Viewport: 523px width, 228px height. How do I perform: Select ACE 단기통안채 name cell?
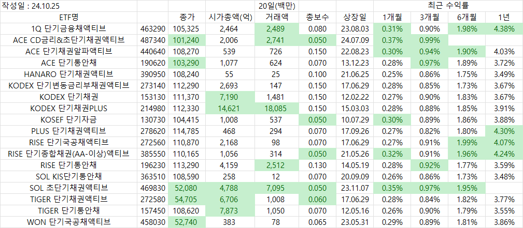pyautogui.click(x=68, y=63)
